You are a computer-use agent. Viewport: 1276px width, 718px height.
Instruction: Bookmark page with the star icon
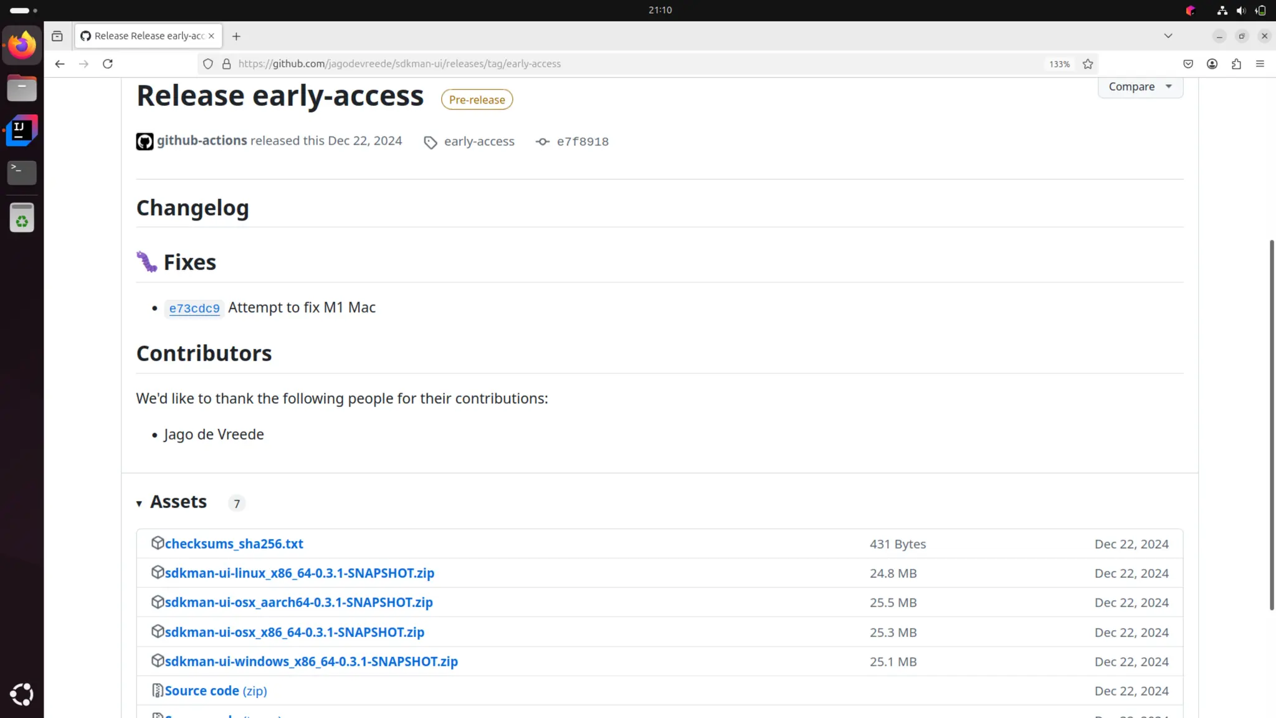click(x=1088, y=64)
